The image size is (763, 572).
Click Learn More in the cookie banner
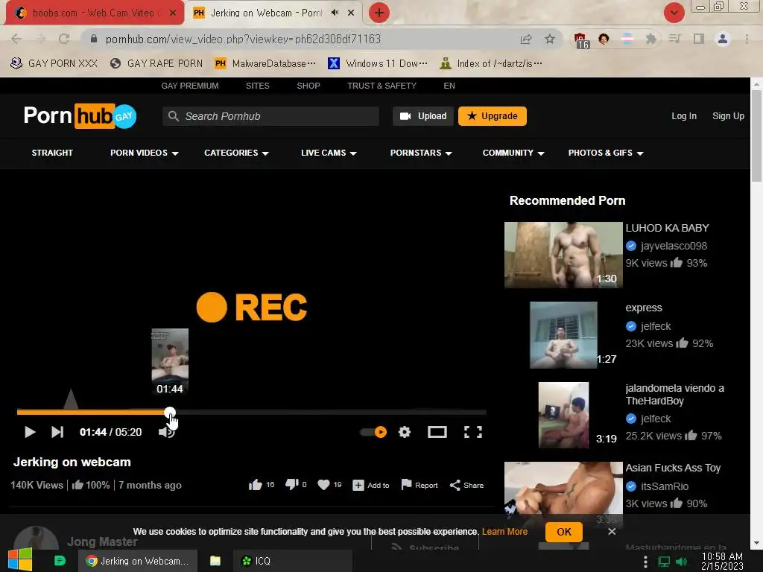click(504, 532)
